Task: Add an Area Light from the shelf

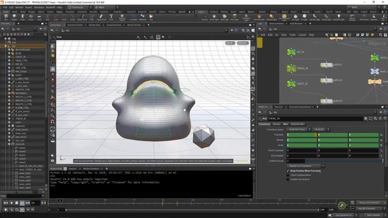Action: [x=235, y=17]
